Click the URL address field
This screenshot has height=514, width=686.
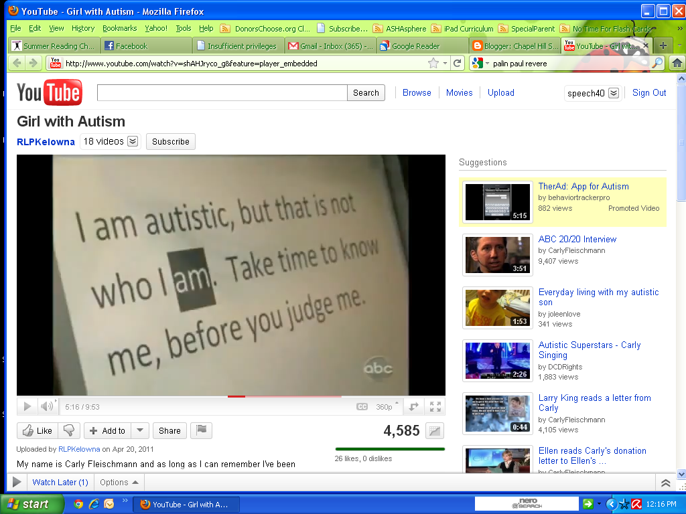pos(245,64)
